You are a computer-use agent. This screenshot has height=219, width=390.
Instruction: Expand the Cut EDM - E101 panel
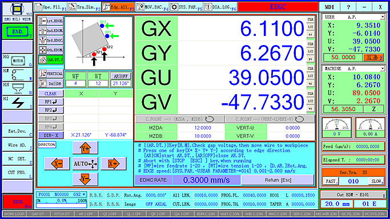click(384, 196)
